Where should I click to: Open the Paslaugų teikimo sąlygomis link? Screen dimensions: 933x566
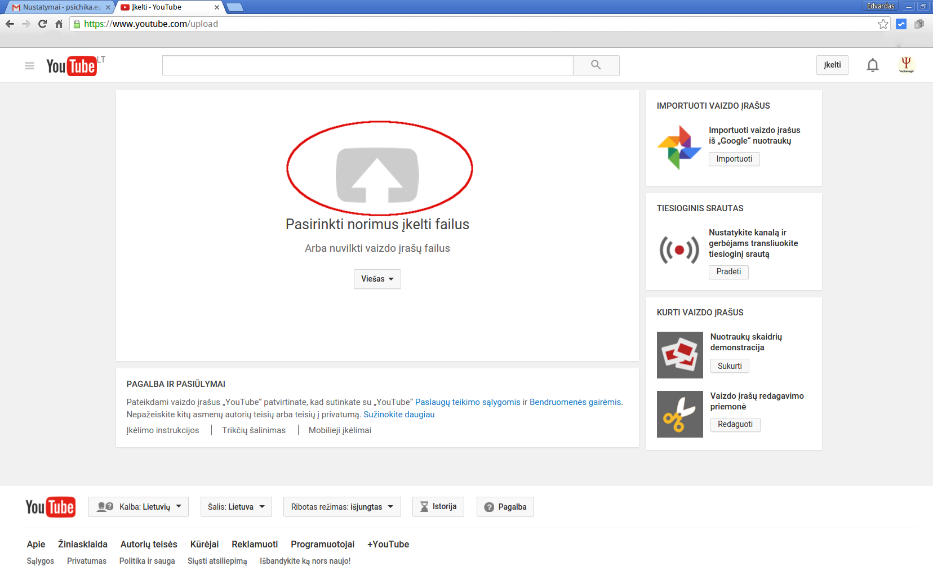(468, 402)
